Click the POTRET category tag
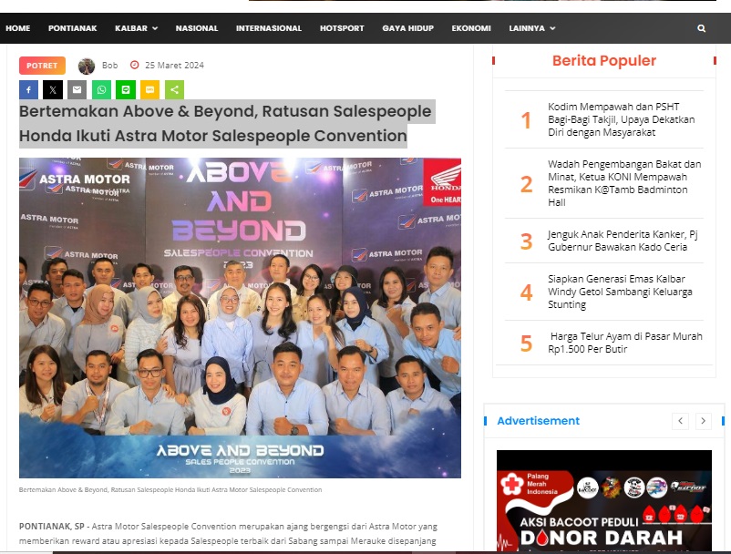The height and width of the screenshot is (554, 731). (42, 66)
